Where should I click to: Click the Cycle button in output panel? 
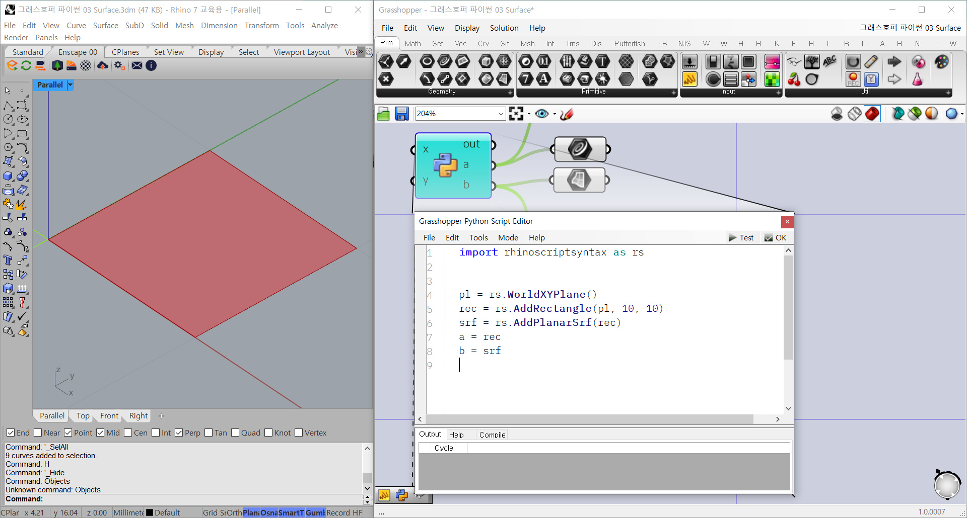[x=444, y=448]
